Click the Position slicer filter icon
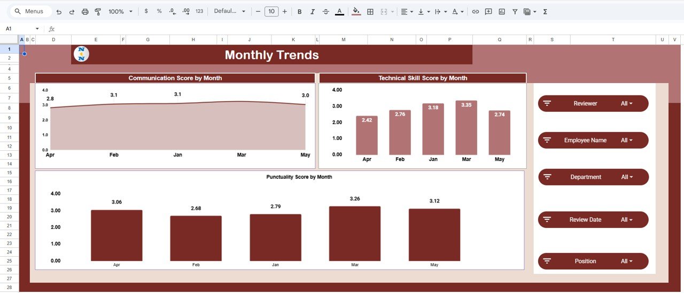Viewport: 684px width, 293px height. coord(547,261)
